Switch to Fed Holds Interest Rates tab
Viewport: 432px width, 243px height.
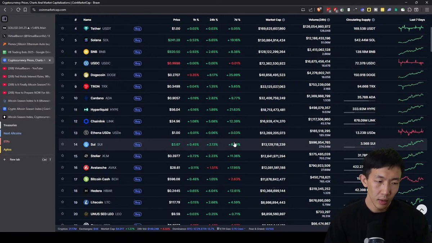[x=27, y=76]
